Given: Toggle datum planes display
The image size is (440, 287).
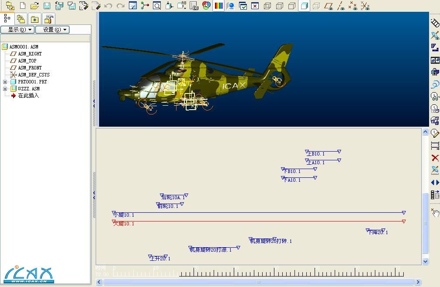Looking at the screenshot, I should (329, 6).
